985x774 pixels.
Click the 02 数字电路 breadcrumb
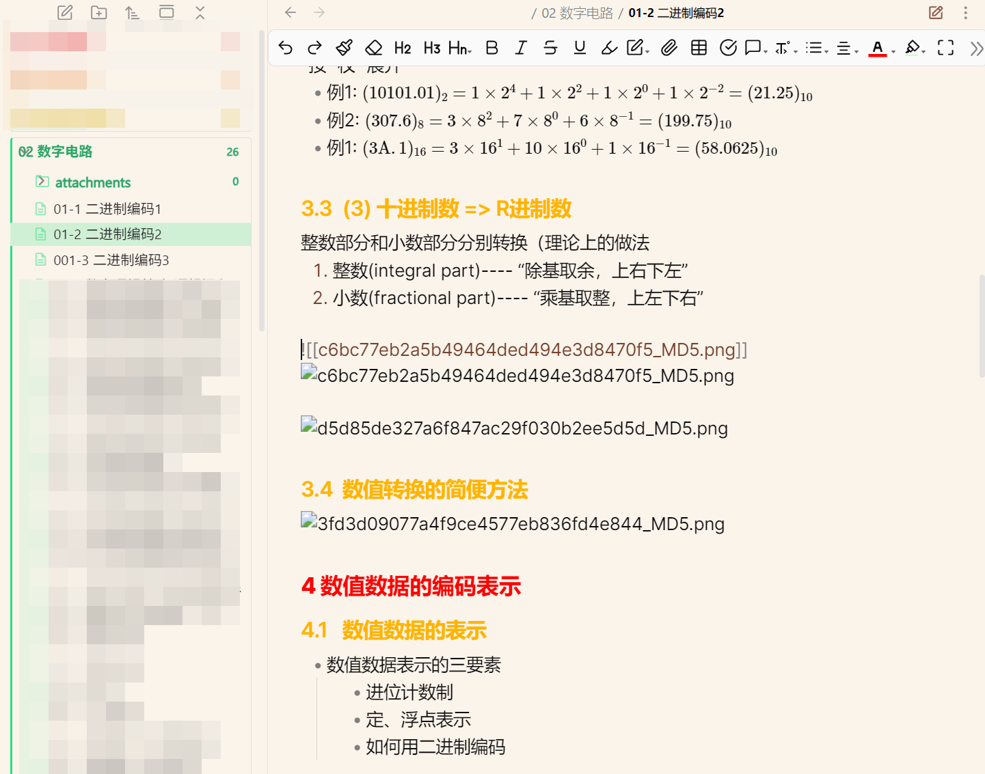click(x=577, y=13)
